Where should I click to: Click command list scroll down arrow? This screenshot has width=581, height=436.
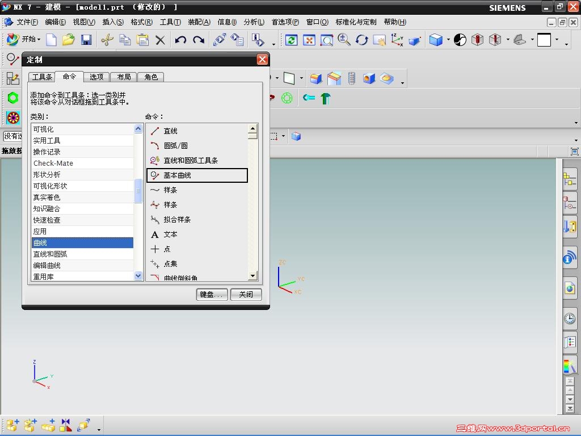[252, 275]
